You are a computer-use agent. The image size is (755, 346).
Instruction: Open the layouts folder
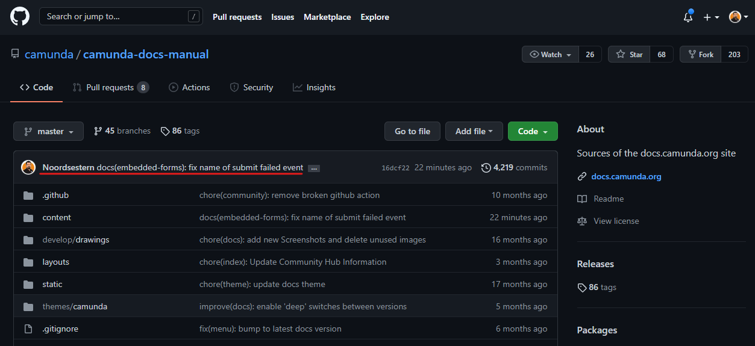coord(56,262)
